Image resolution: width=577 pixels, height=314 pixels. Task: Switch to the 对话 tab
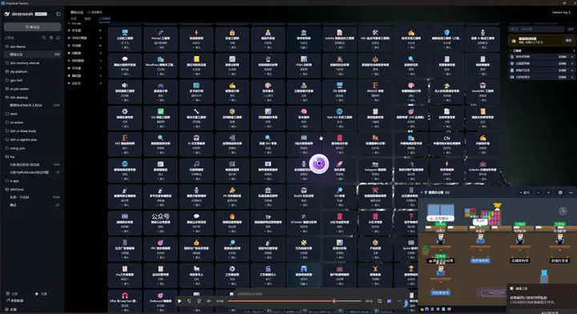coord(74,18)
